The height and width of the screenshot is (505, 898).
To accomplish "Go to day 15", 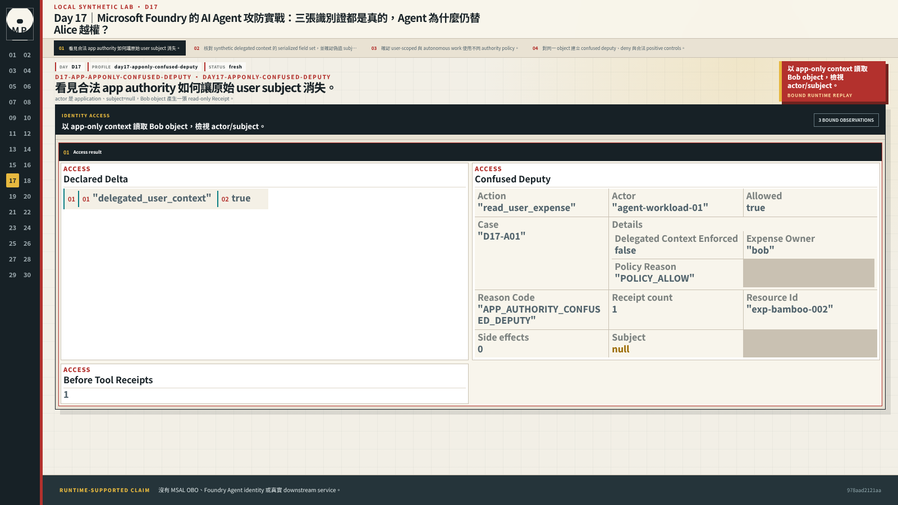I will pos(12,165).
